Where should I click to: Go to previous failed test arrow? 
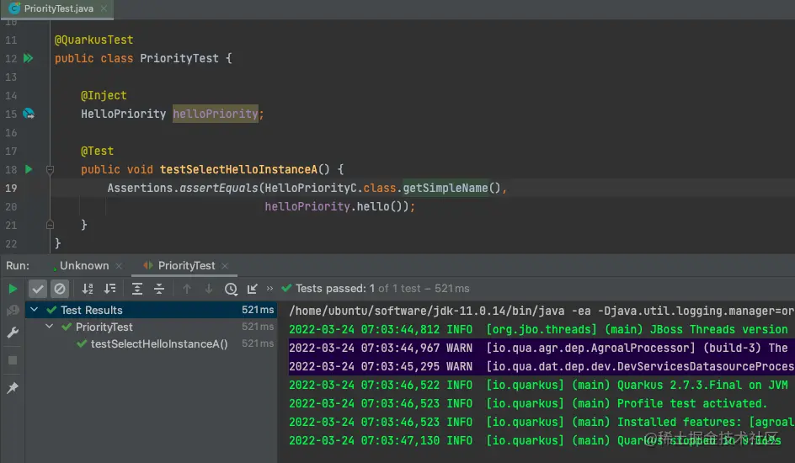click(x=187, y=289)
